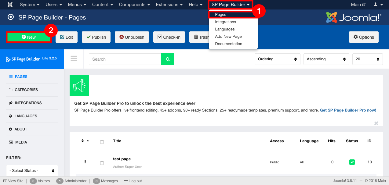This screenshot has width=389, height=185.
Task: Click the Unpublish toolbar button
Action: click(x=132, y=37)
